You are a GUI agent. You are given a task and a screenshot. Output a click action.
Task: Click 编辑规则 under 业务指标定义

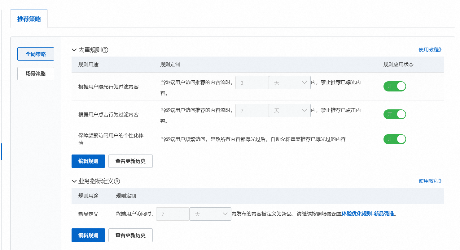88,235
